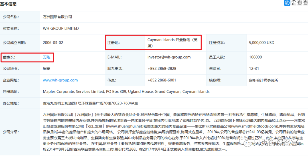
Task: Click the 联系电话 label cell
Action: [125, 69]
